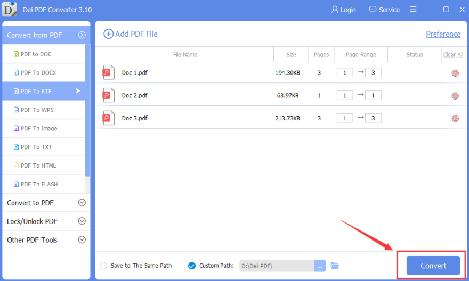Remove Doc 2.pdf with its red X
469x281 pixels.
tap(455, 96)
